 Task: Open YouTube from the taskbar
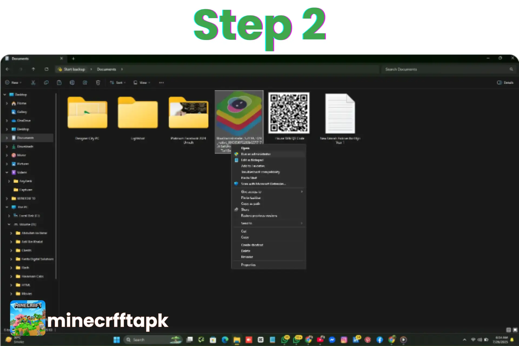point(320,340)
